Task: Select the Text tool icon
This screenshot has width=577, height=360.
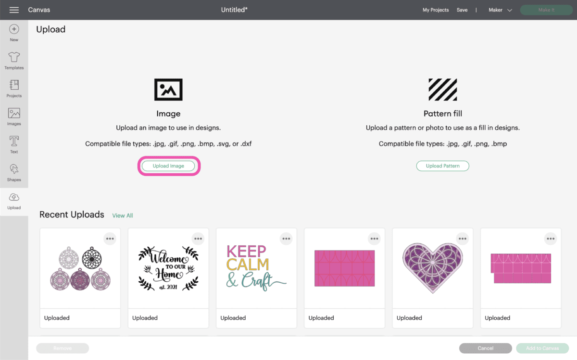Action: click(14, 141)
